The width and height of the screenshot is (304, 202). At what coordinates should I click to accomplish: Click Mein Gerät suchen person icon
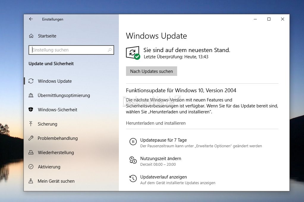pos(31,181)
